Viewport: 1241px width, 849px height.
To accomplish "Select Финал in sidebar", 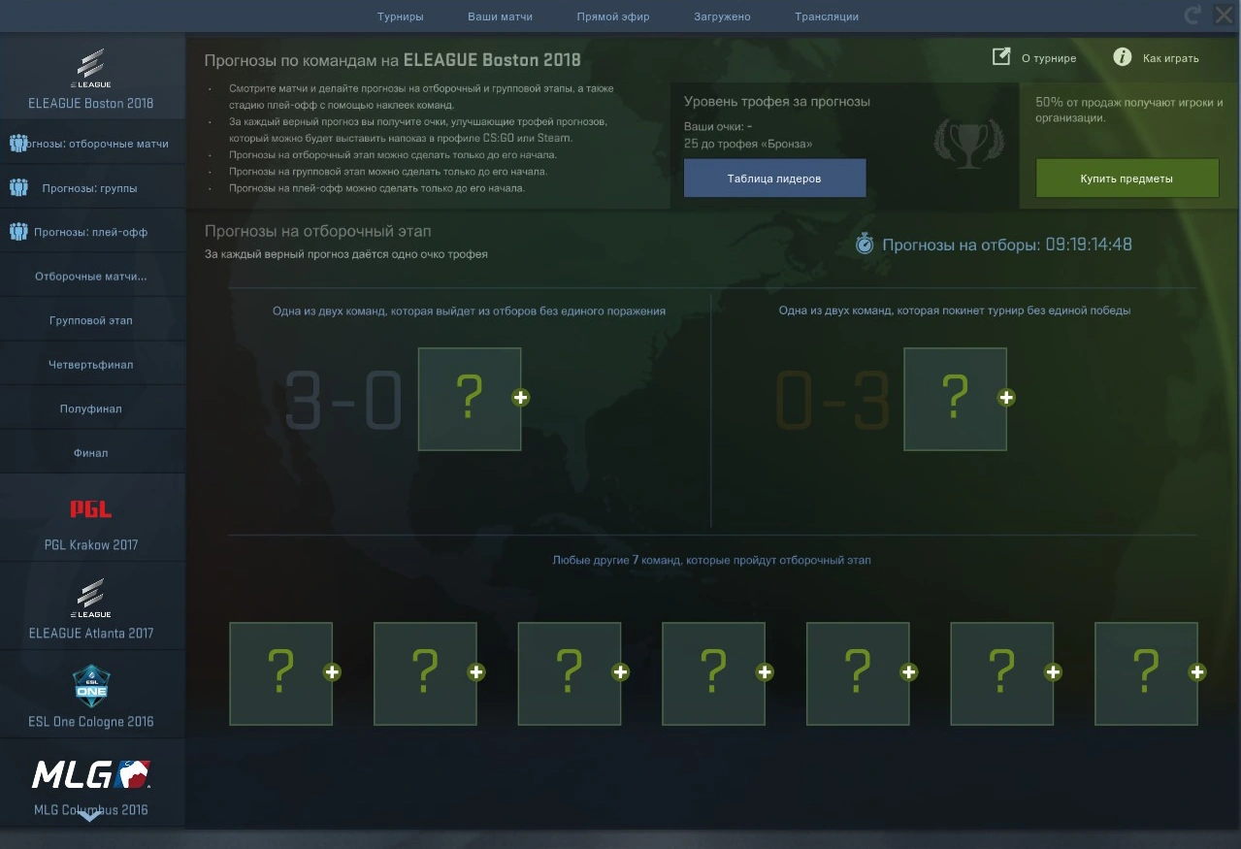I will coord(92,453).
